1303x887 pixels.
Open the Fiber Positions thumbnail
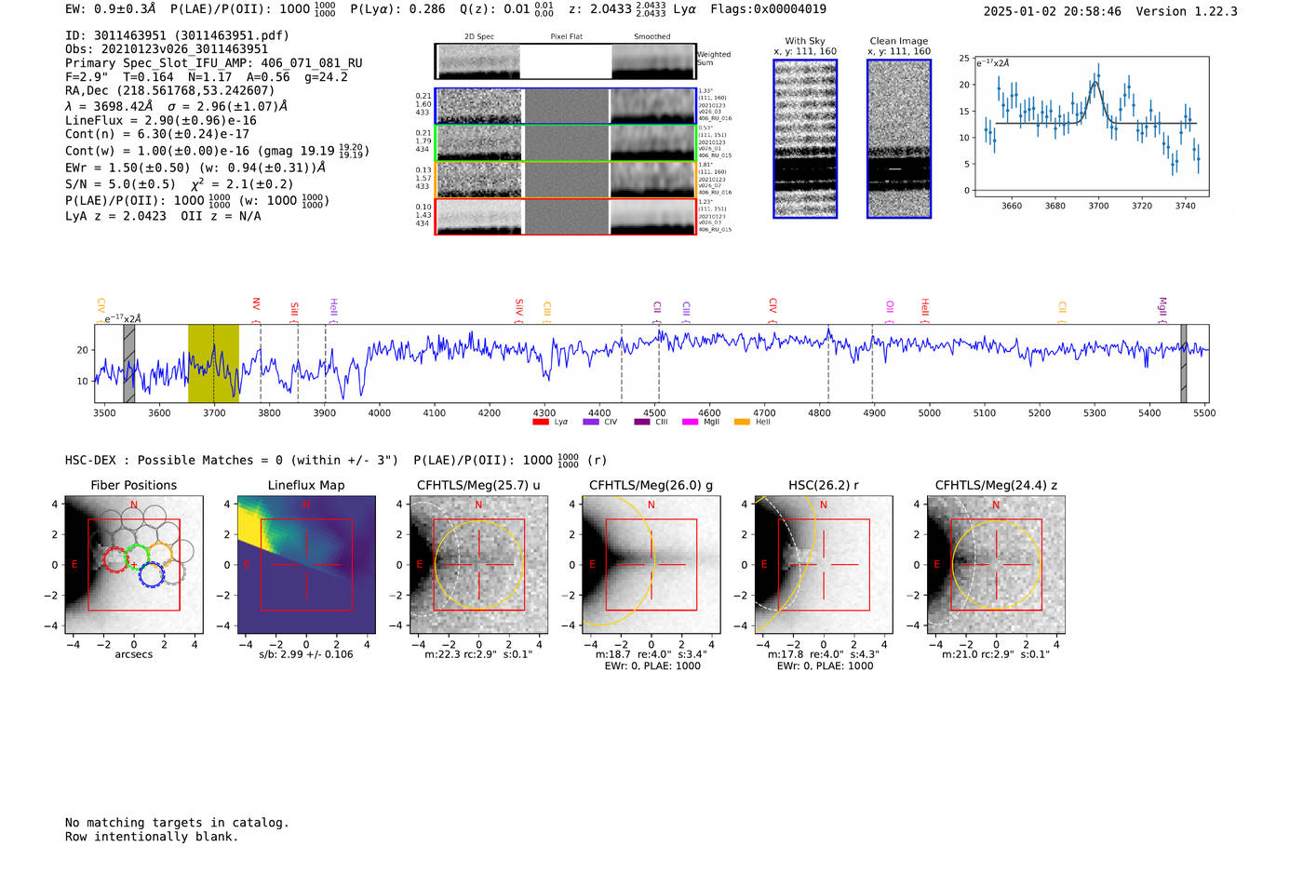tap(134, 565)
